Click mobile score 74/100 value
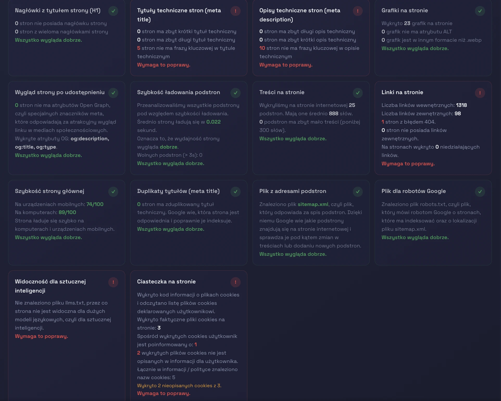 pyautogui.click(x=95, y=204)
